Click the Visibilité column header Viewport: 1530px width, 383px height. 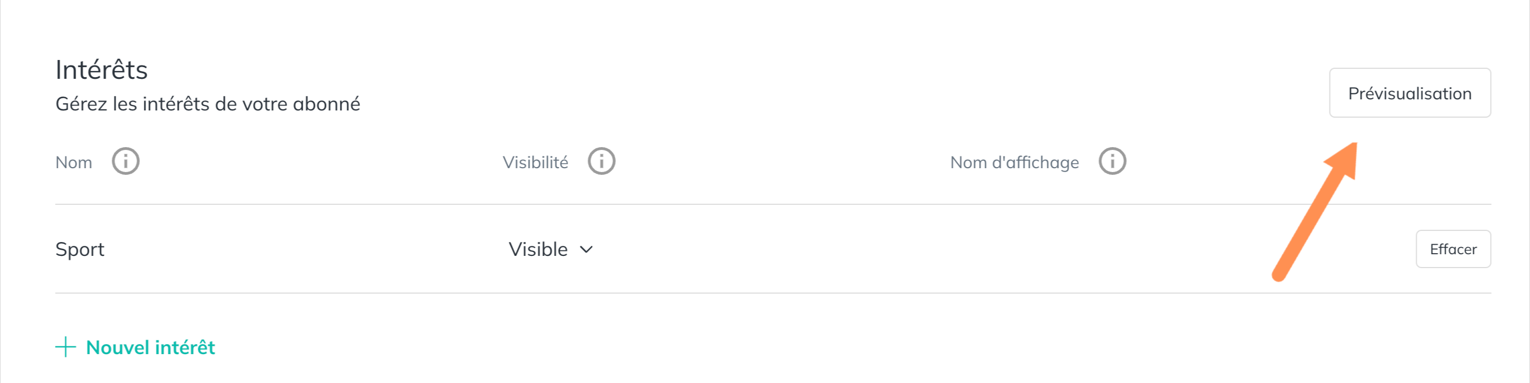535,162
